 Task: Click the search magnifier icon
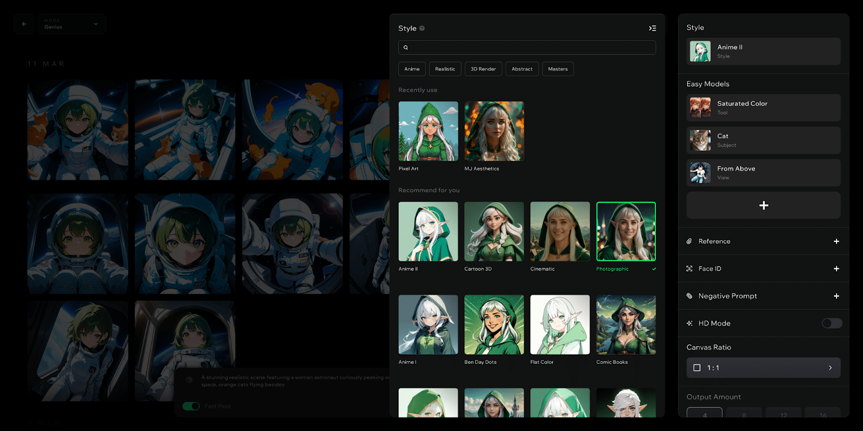(406, 47)
